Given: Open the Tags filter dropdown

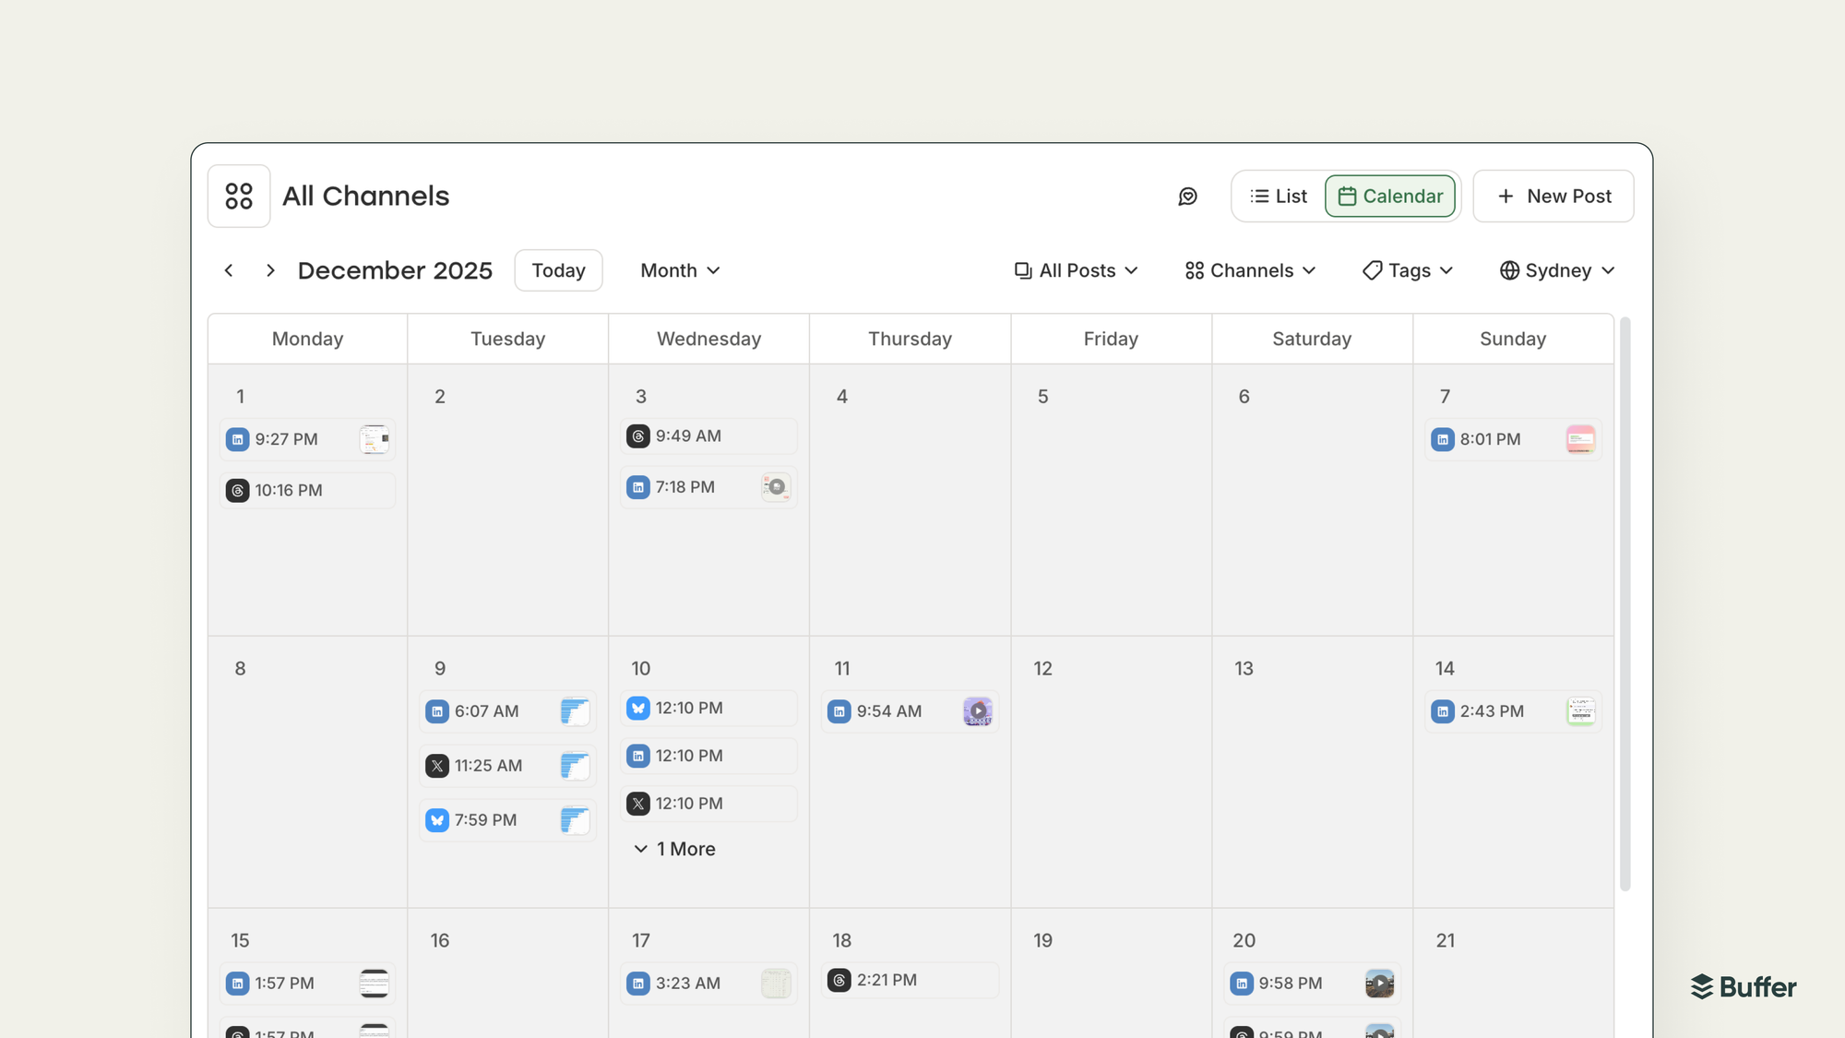Looking at the screenshot, I should tap(1408, 270).
